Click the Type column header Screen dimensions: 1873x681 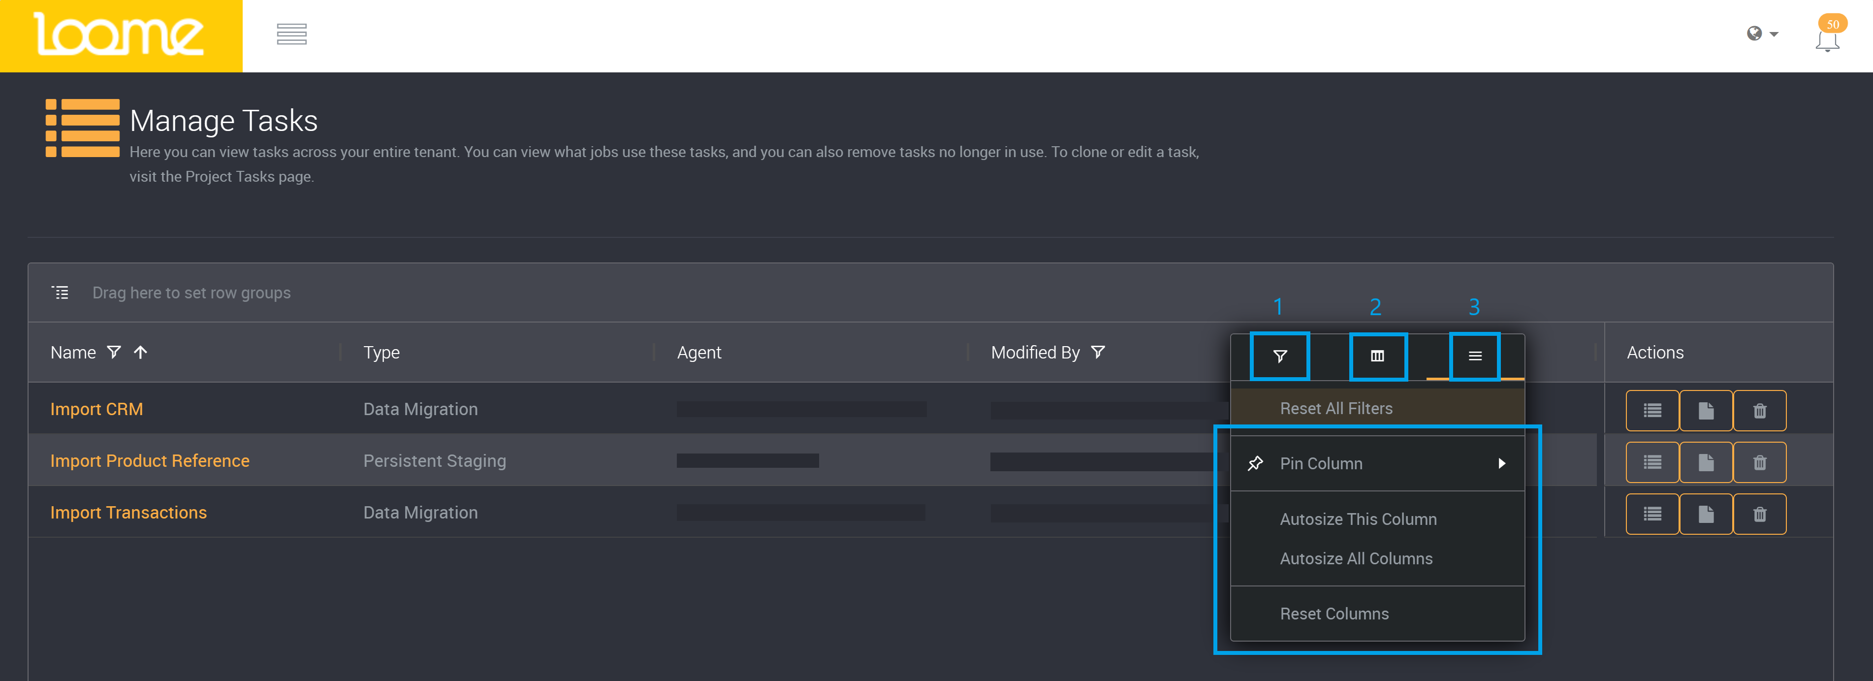click(381, 352)
